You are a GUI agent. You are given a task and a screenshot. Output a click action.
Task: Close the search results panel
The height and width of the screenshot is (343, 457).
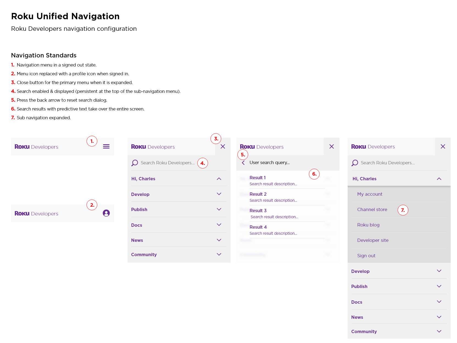coord(331,146)
